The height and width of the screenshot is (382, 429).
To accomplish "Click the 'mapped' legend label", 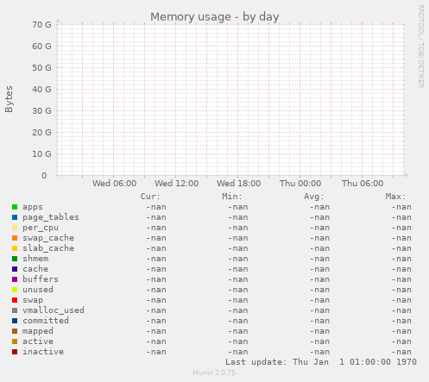I will coord(38,331).
